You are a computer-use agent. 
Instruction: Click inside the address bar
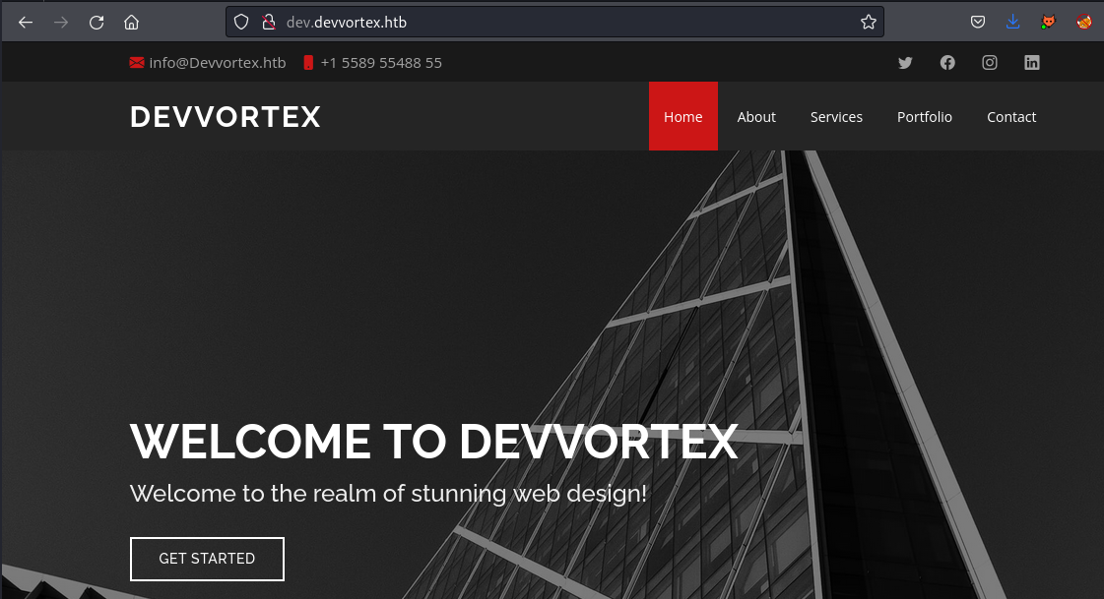point(492,22)
